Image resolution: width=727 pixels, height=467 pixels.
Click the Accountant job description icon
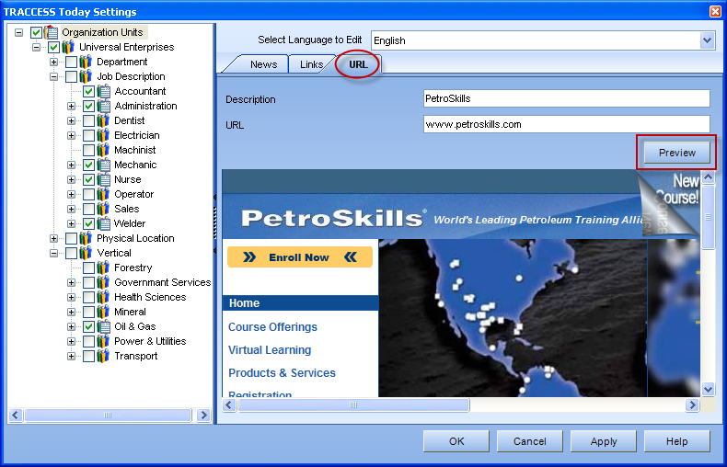click(x=104, y=91)
